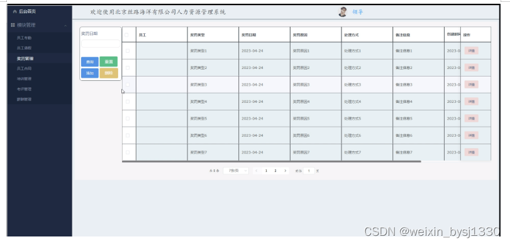The image size is (510, 244).
Task: Open 详情 for row 奖罚类型5
Action: [x=471, y=119]
